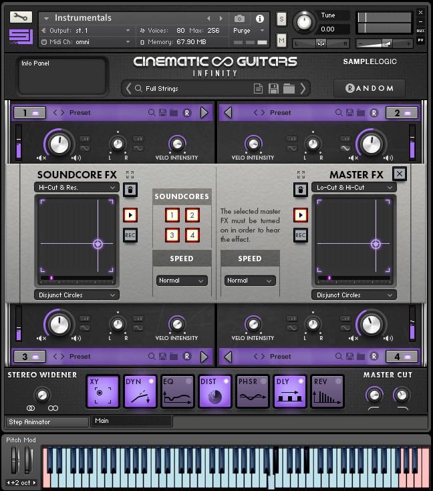Image resolution: width=433 pixels, height=491 pixels.
Task: Open the Hi-Cut & Res. dropdown
Action: 77,188
